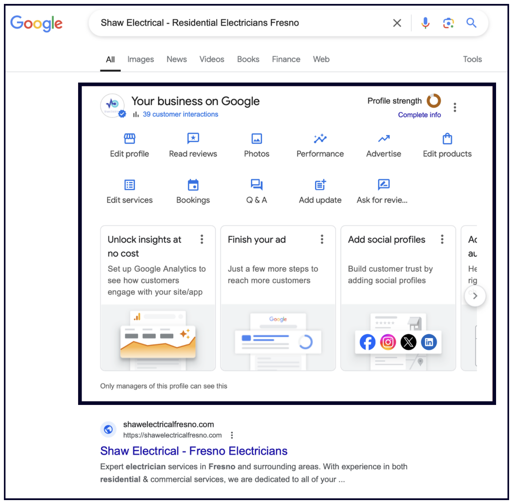Viewport: 513px width, 504px height.
Task: Switch to the Images tab
Action: pos(141,60)
